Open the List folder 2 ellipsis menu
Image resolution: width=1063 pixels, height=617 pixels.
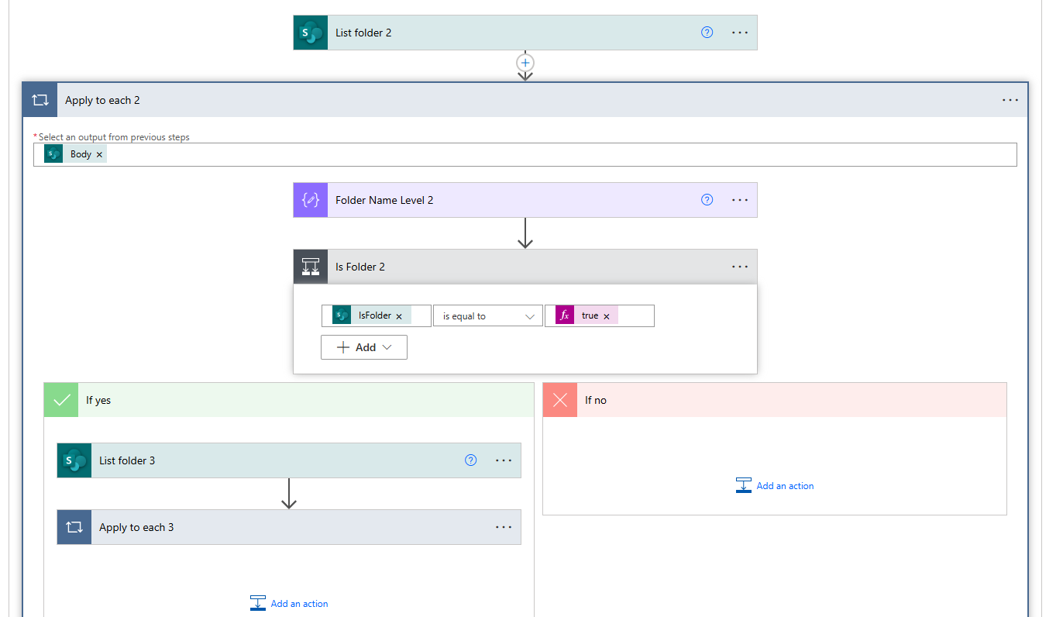740,33
